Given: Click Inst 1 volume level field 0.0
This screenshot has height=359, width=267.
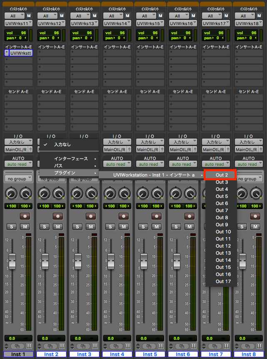Looking at the screenshot, I should [x=12, y=338].
